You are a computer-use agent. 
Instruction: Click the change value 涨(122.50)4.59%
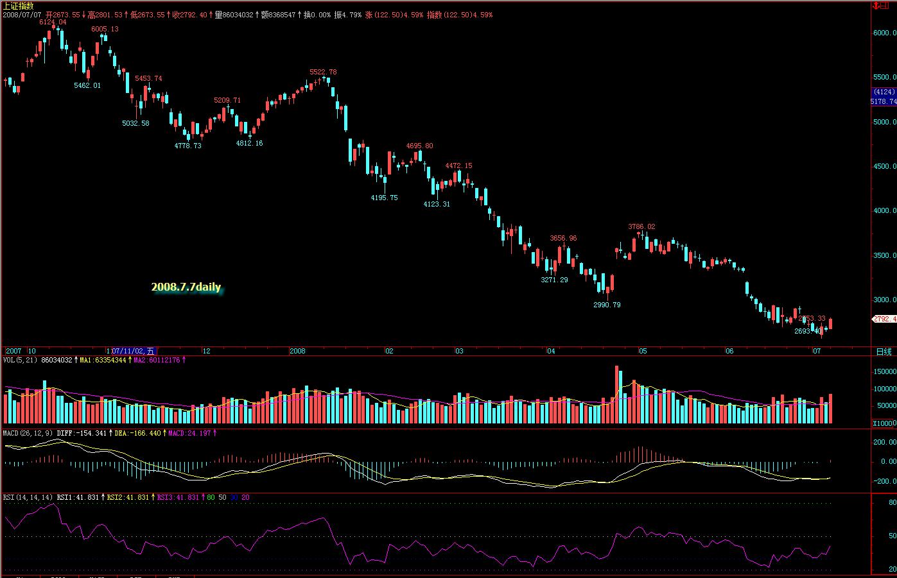tap(394, 15)
